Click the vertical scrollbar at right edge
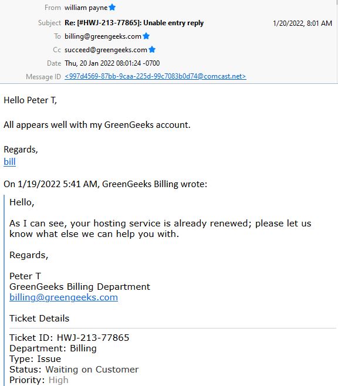The height and width of the screenshot is (386, 338). tap(337, 41)
